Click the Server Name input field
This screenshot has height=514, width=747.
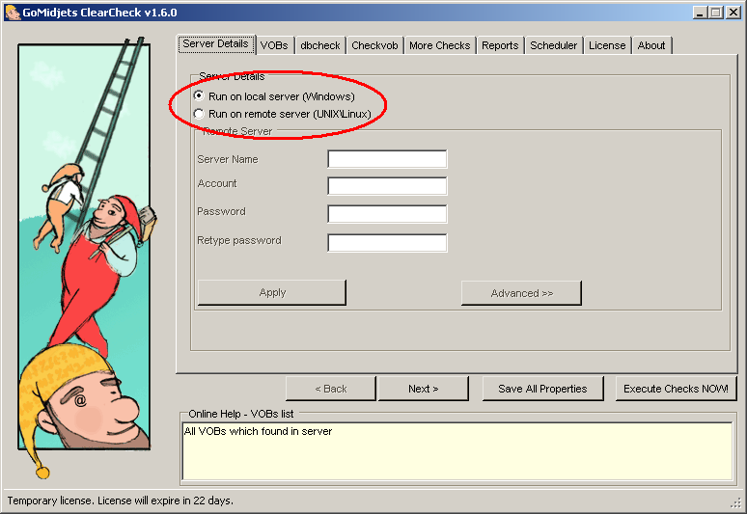coord(387,159)
